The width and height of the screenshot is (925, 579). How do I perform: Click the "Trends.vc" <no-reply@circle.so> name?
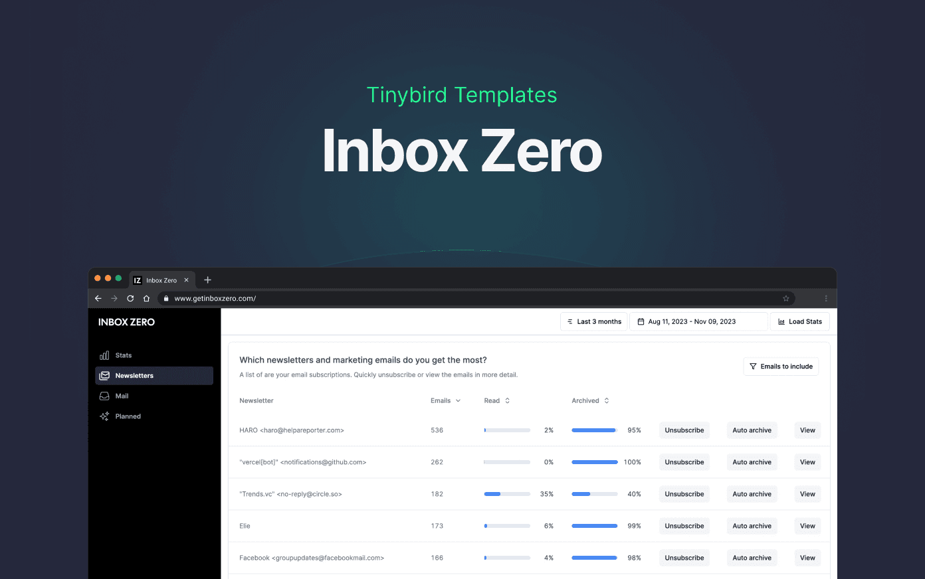pyautogui.click(x=290, y=494)
